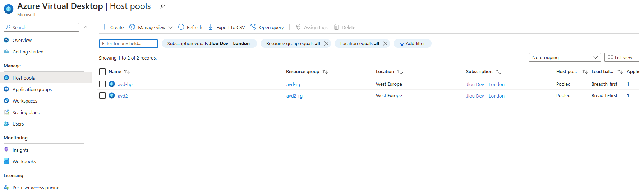Viewport: 639px width, 194px height.
Task: Open the avd-hp host pool link
Action: (125, 84)
